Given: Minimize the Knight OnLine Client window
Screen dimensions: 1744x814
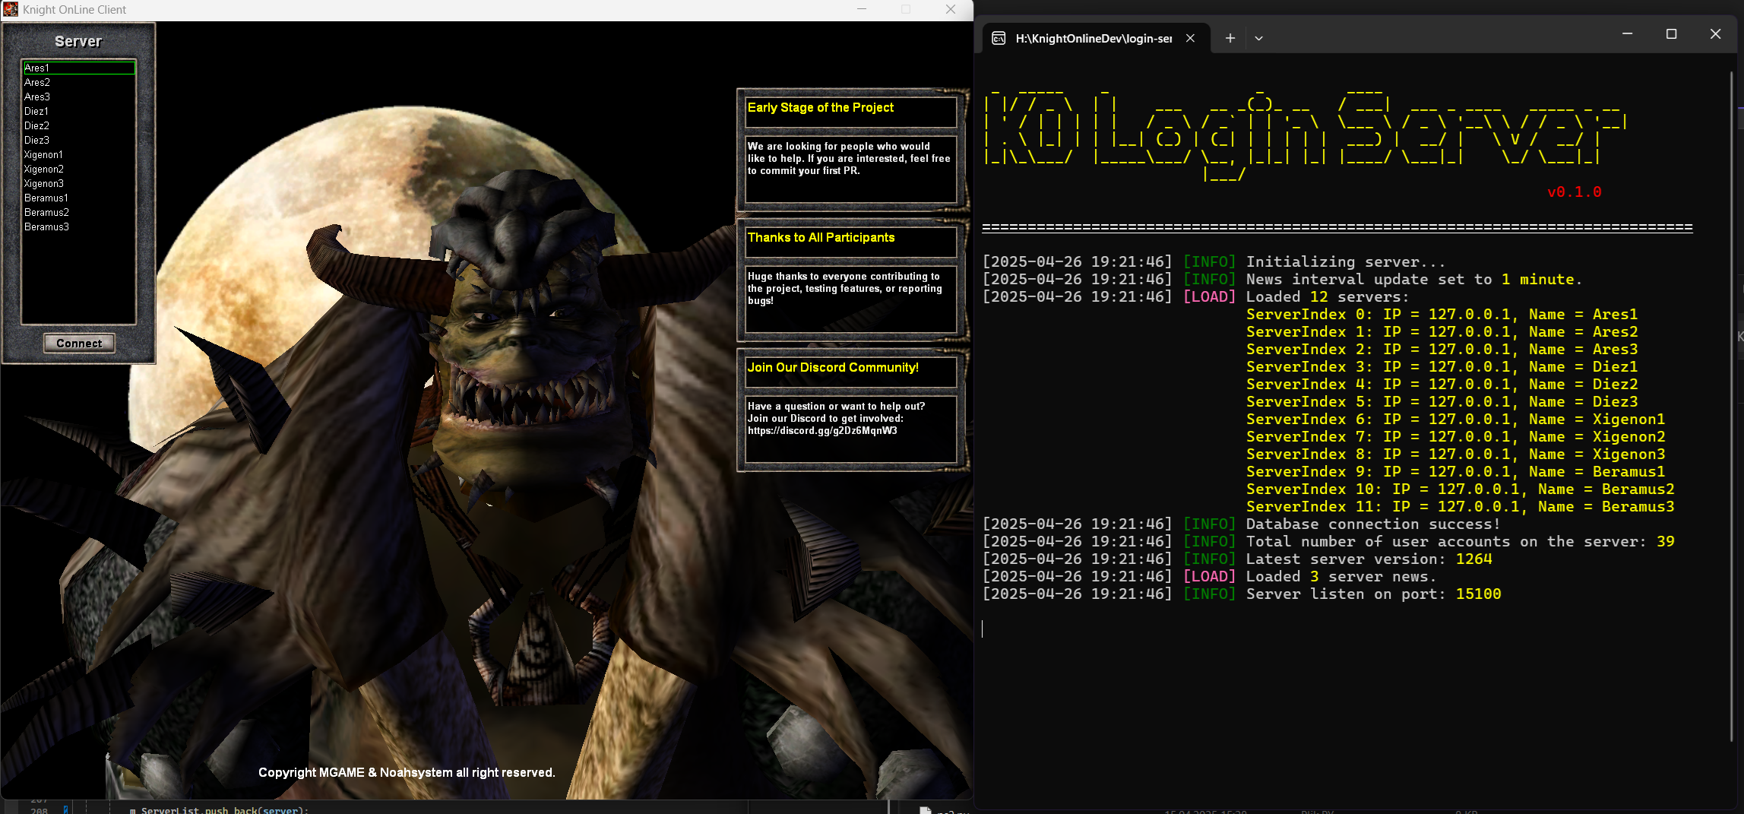Looking at the screenshot, I should tap(861, 10).
